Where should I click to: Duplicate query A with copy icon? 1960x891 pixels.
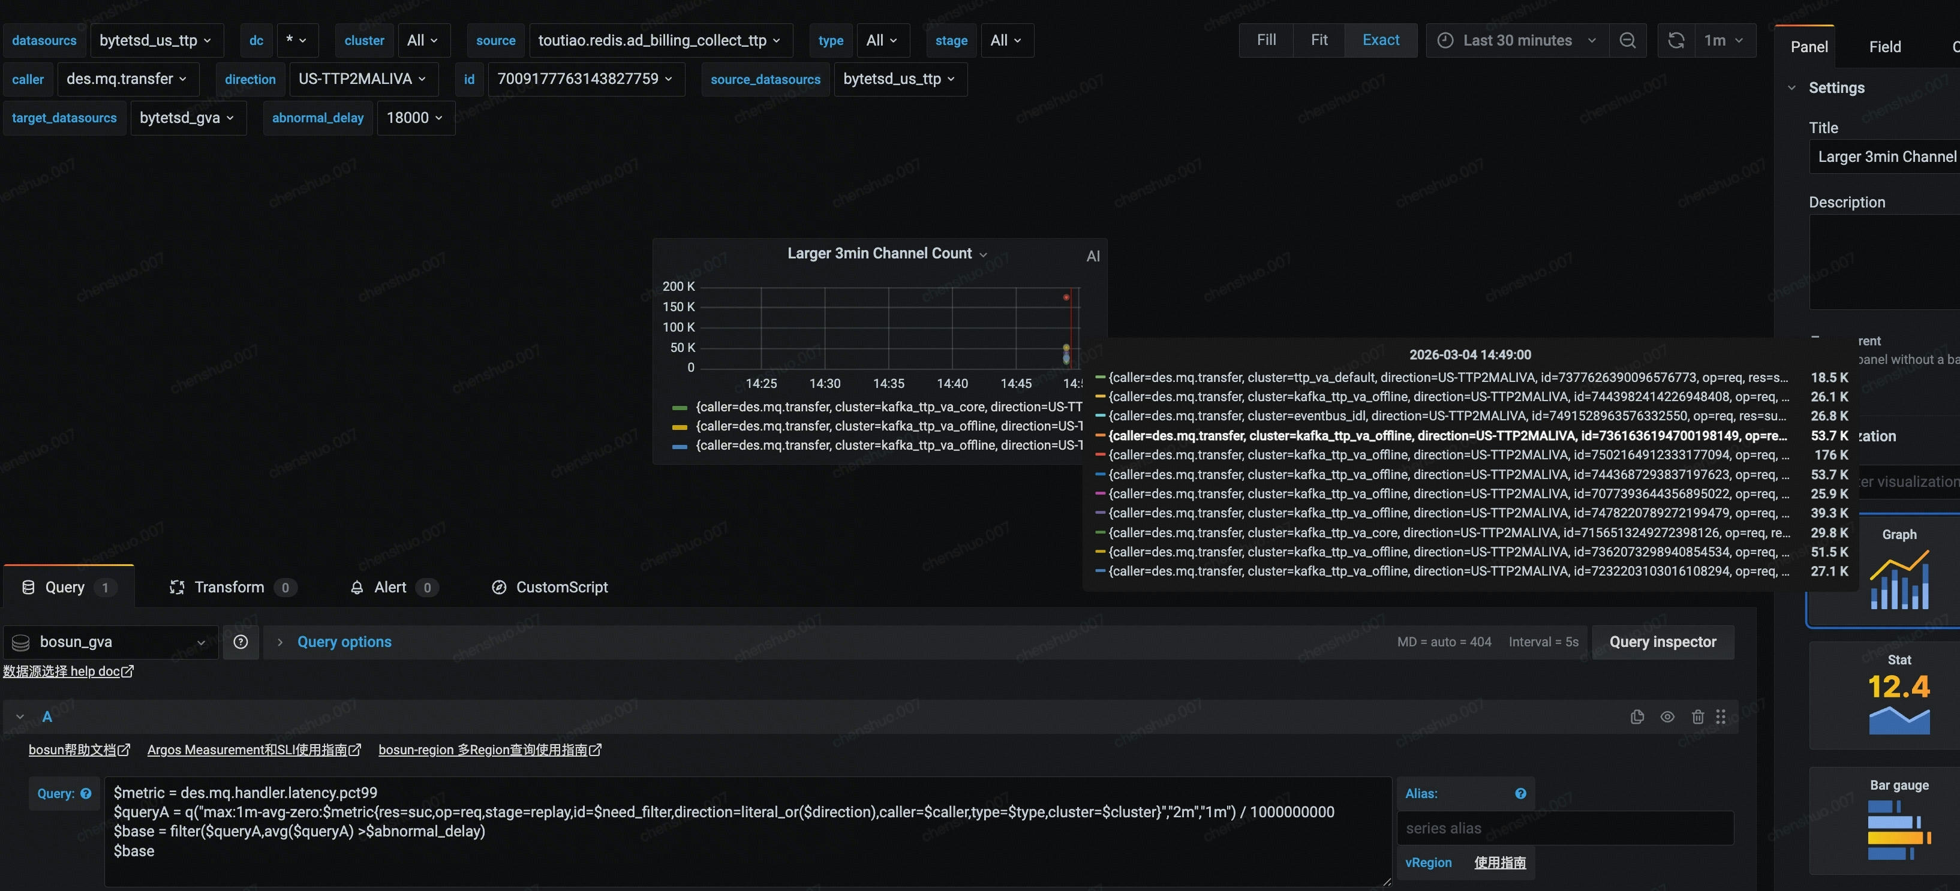pos(1637,717)
